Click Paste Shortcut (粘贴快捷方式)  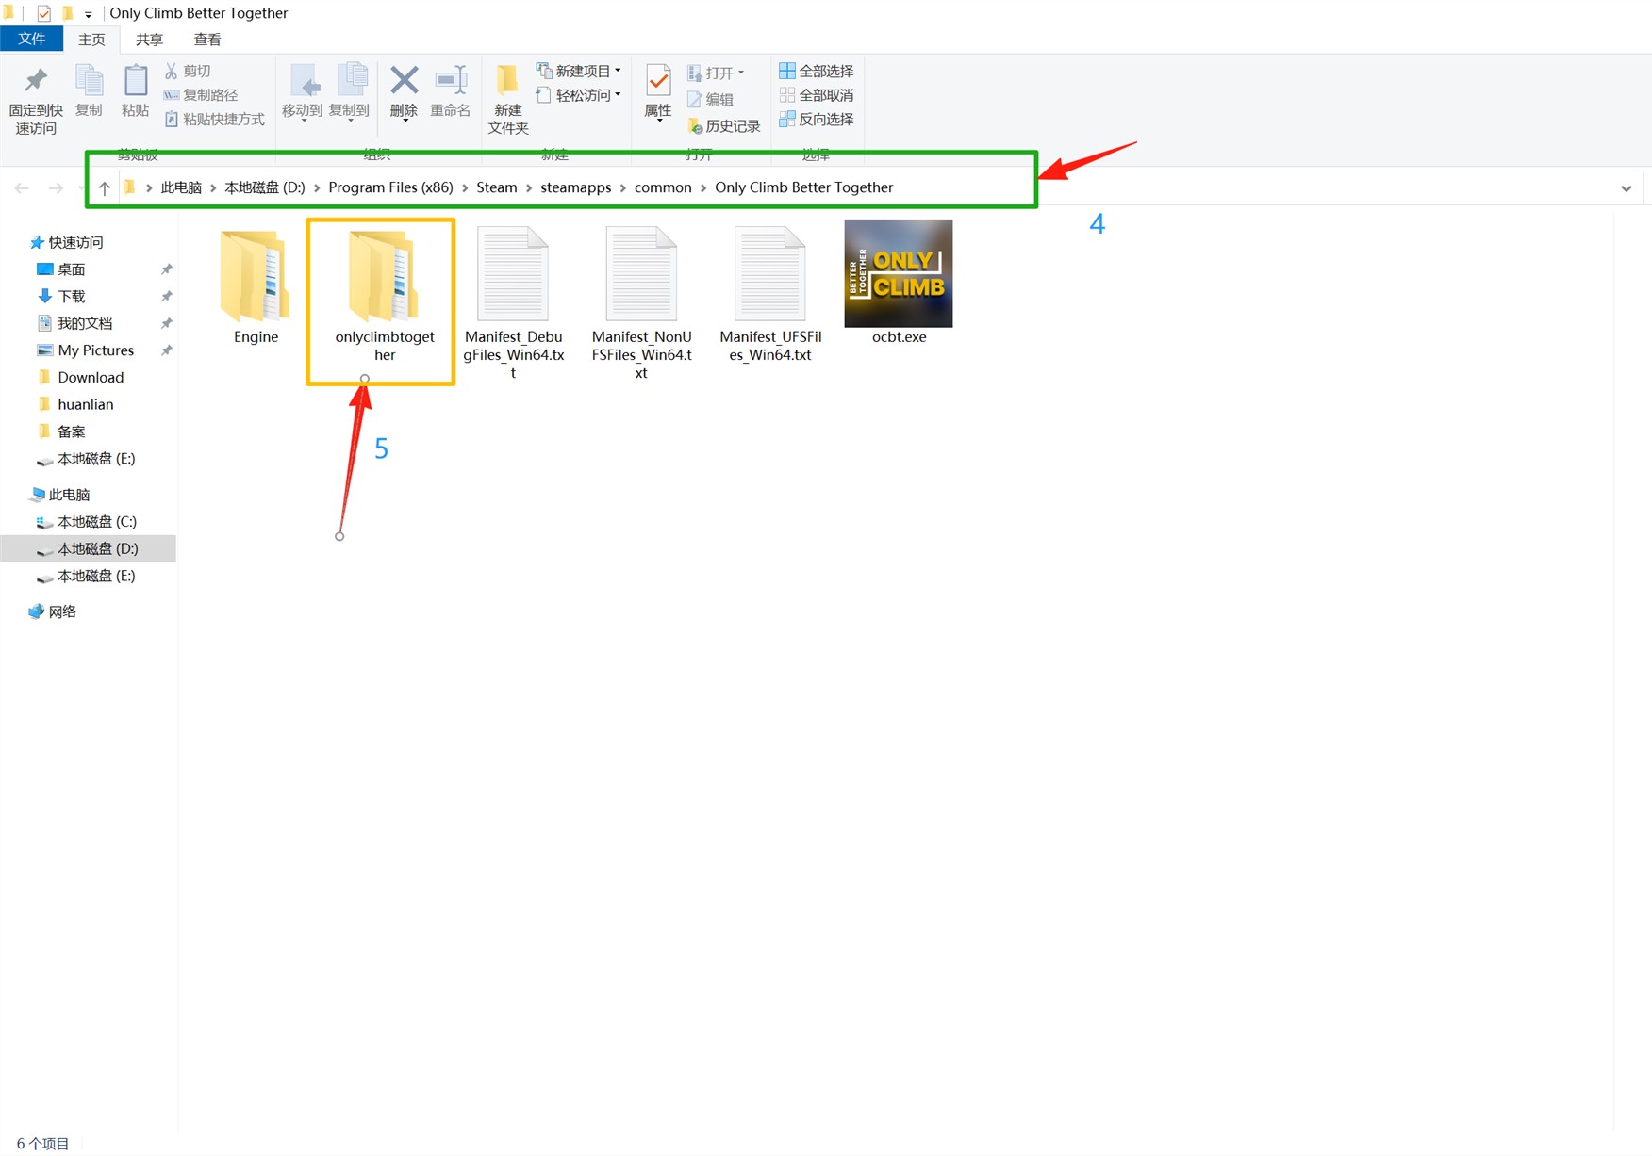[x=214, y=119]
